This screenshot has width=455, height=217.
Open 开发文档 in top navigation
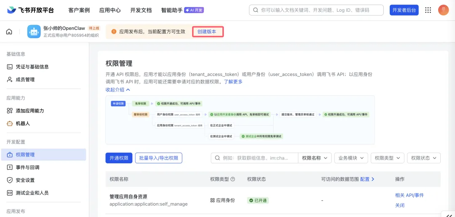[x=141, y=10]
